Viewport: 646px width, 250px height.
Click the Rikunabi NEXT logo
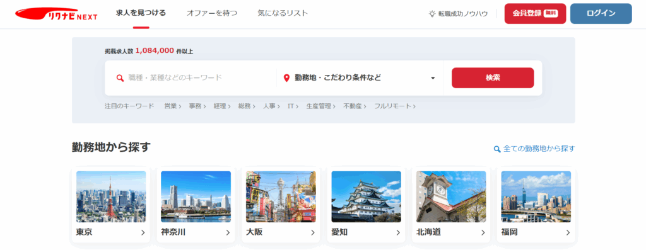[x=56, y=14]
